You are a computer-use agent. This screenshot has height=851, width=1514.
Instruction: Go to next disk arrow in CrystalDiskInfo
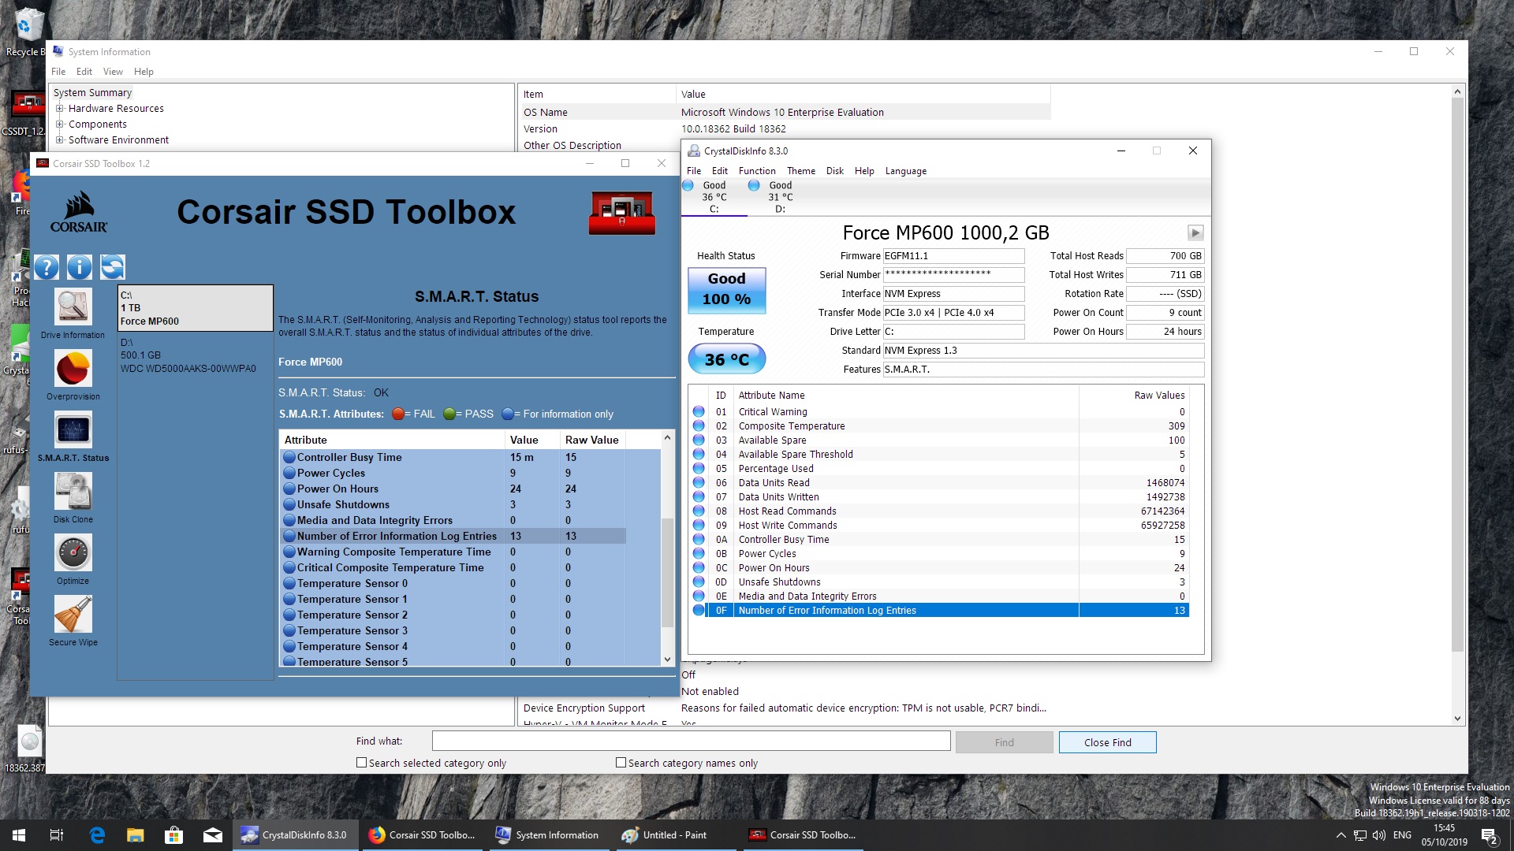tap(1195, 232)
